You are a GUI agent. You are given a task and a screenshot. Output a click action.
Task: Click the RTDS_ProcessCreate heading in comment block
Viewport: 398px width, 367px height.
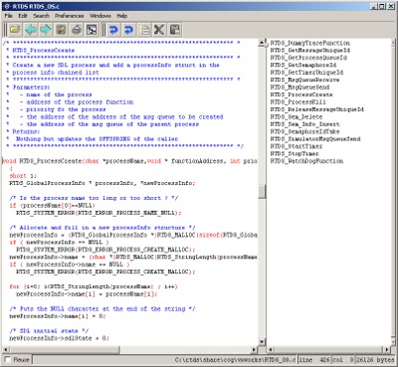click(43, 50)
